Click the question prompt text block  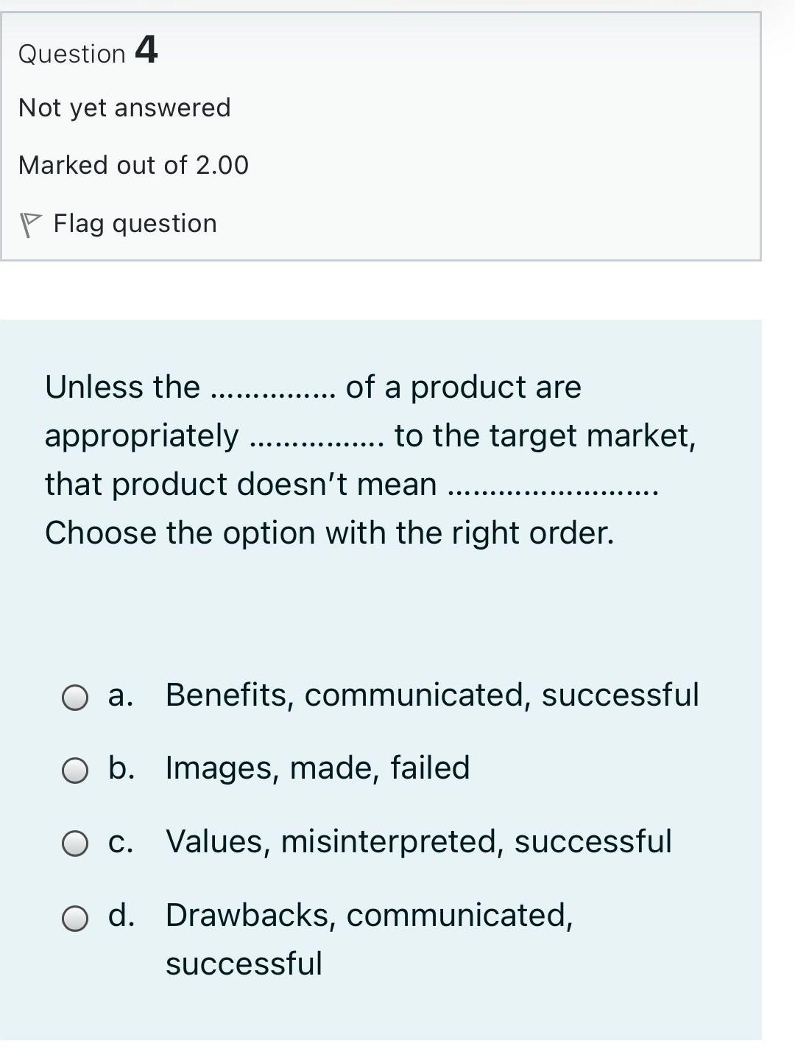[368, 458]
